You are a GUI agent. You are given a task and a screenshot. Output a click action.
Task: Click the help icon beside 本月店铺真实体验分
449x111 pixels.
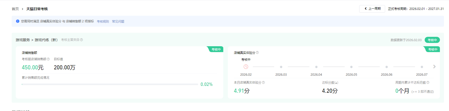pos(263,82)
